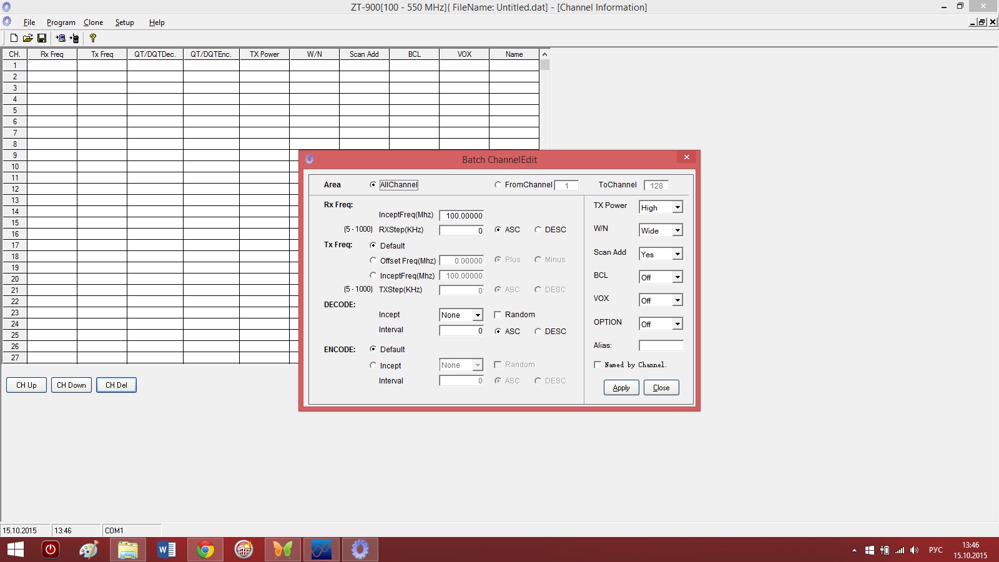Image resolution: width=999 pixels, height=562 pixels.
Task: Select DESC for DECODE Interval
Action: pos(538,331)
